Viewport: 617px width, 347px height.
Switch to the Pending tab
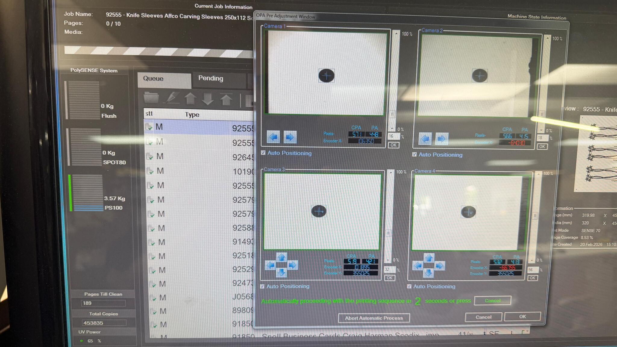(219, 80)
